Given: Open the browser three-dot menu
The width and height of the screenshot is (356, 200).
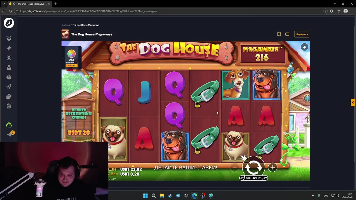Looking at the screenshot, I should (352, 11).
